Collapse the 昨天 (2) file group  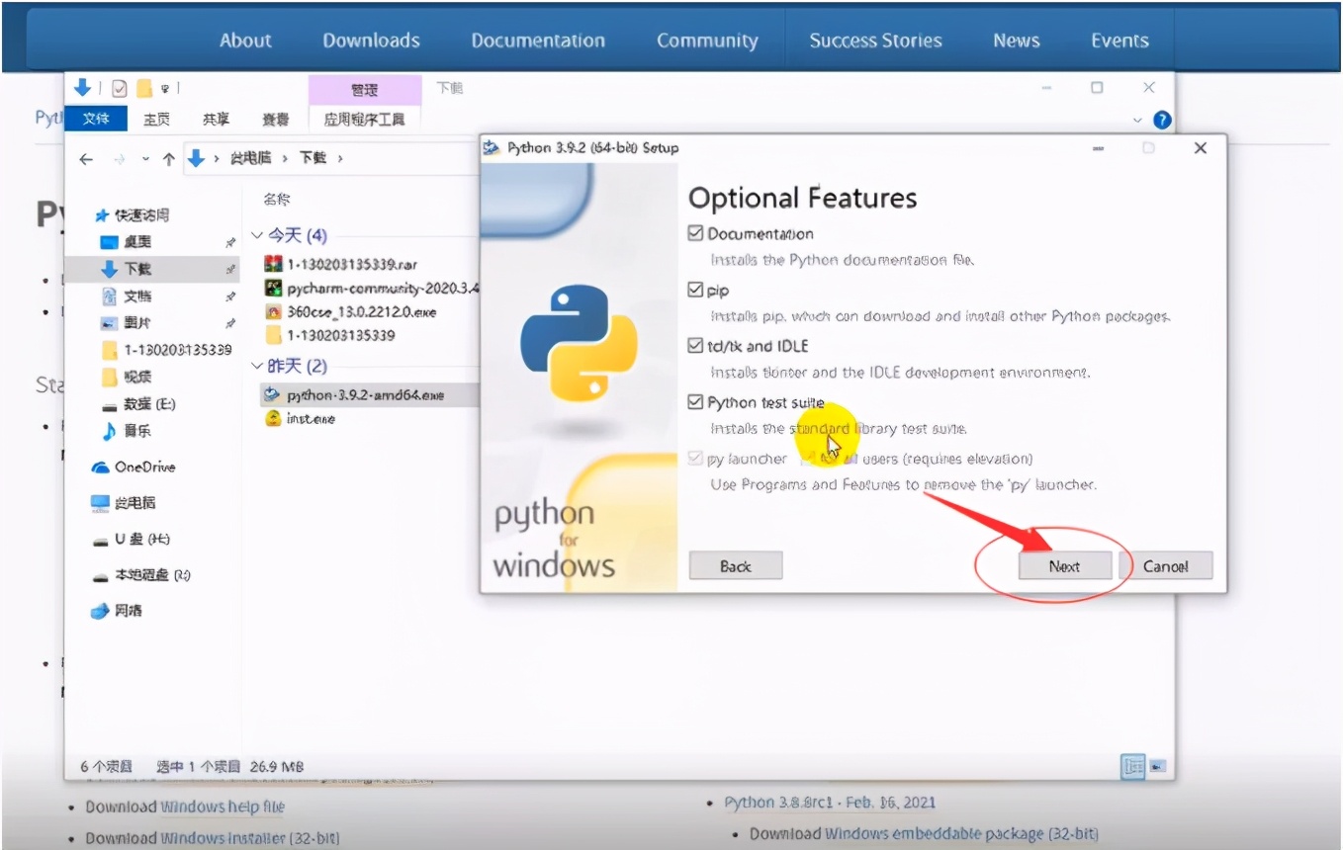257,366
